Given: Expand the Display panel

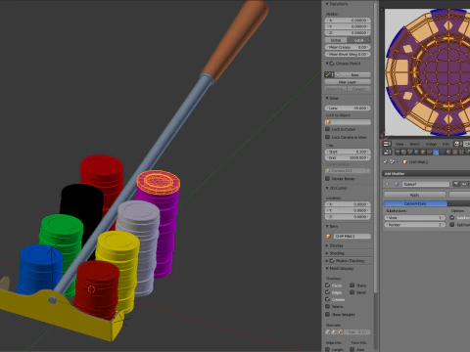Looking at the screenshot, I should (327, 245).
